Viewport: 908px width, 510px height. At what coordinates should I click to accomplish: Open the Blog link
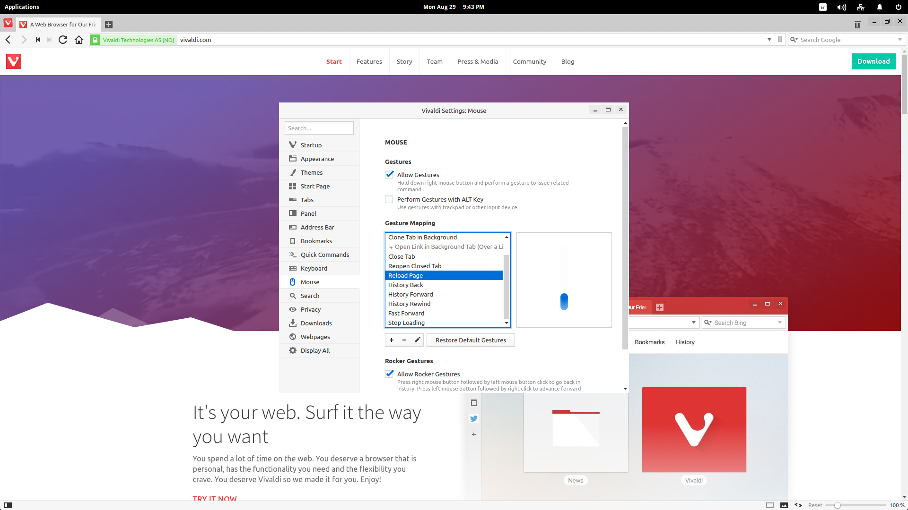[567, 61]
